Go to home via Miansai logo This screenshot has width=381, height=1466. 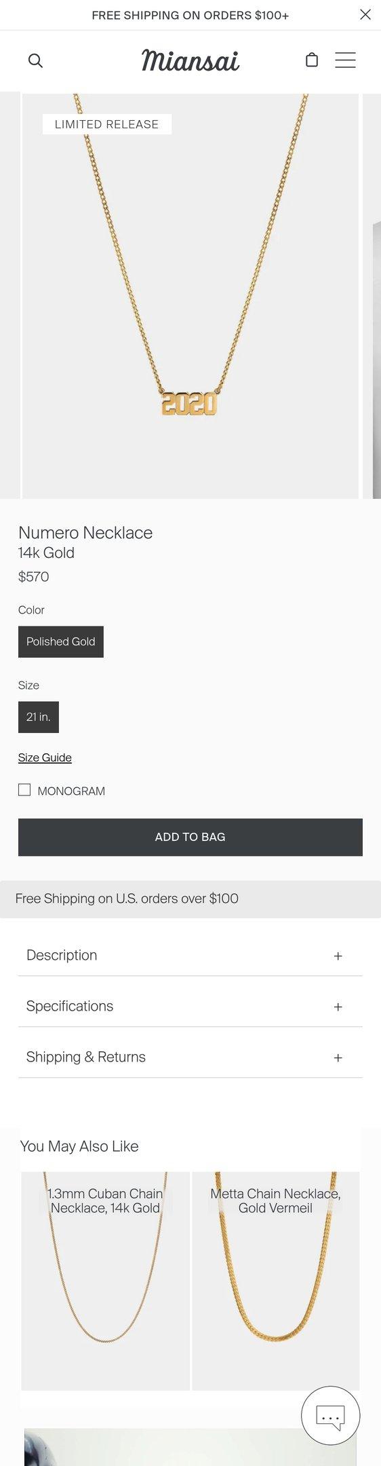click(190, 60)
